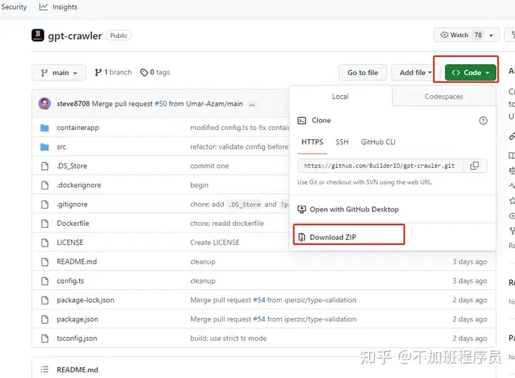Open README.md in the file list
Image resolution: width=515 pixels, height=378 pixels.
click(x=77, y=262)
